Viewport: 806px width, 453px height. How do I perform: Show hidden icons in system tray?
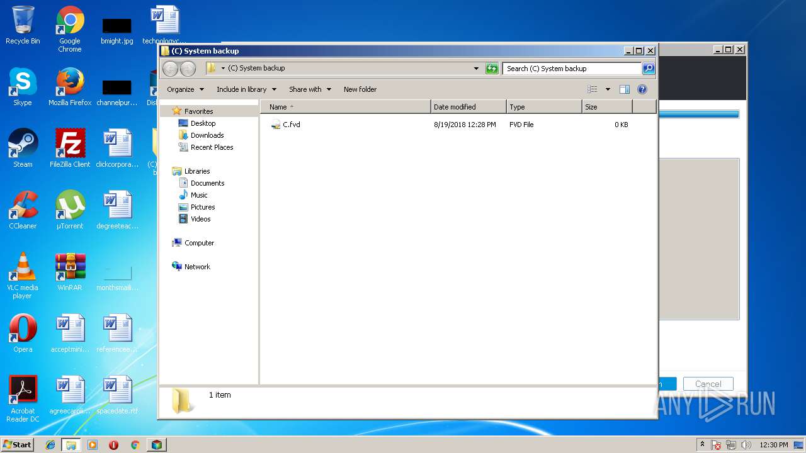[x=702, y=445]
